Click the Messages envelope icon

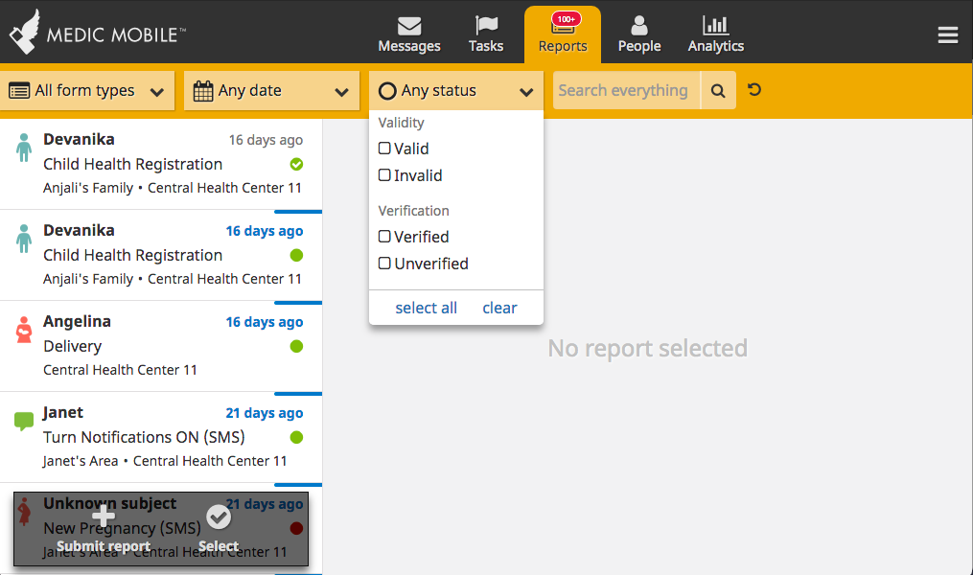[x=409, y=26]
